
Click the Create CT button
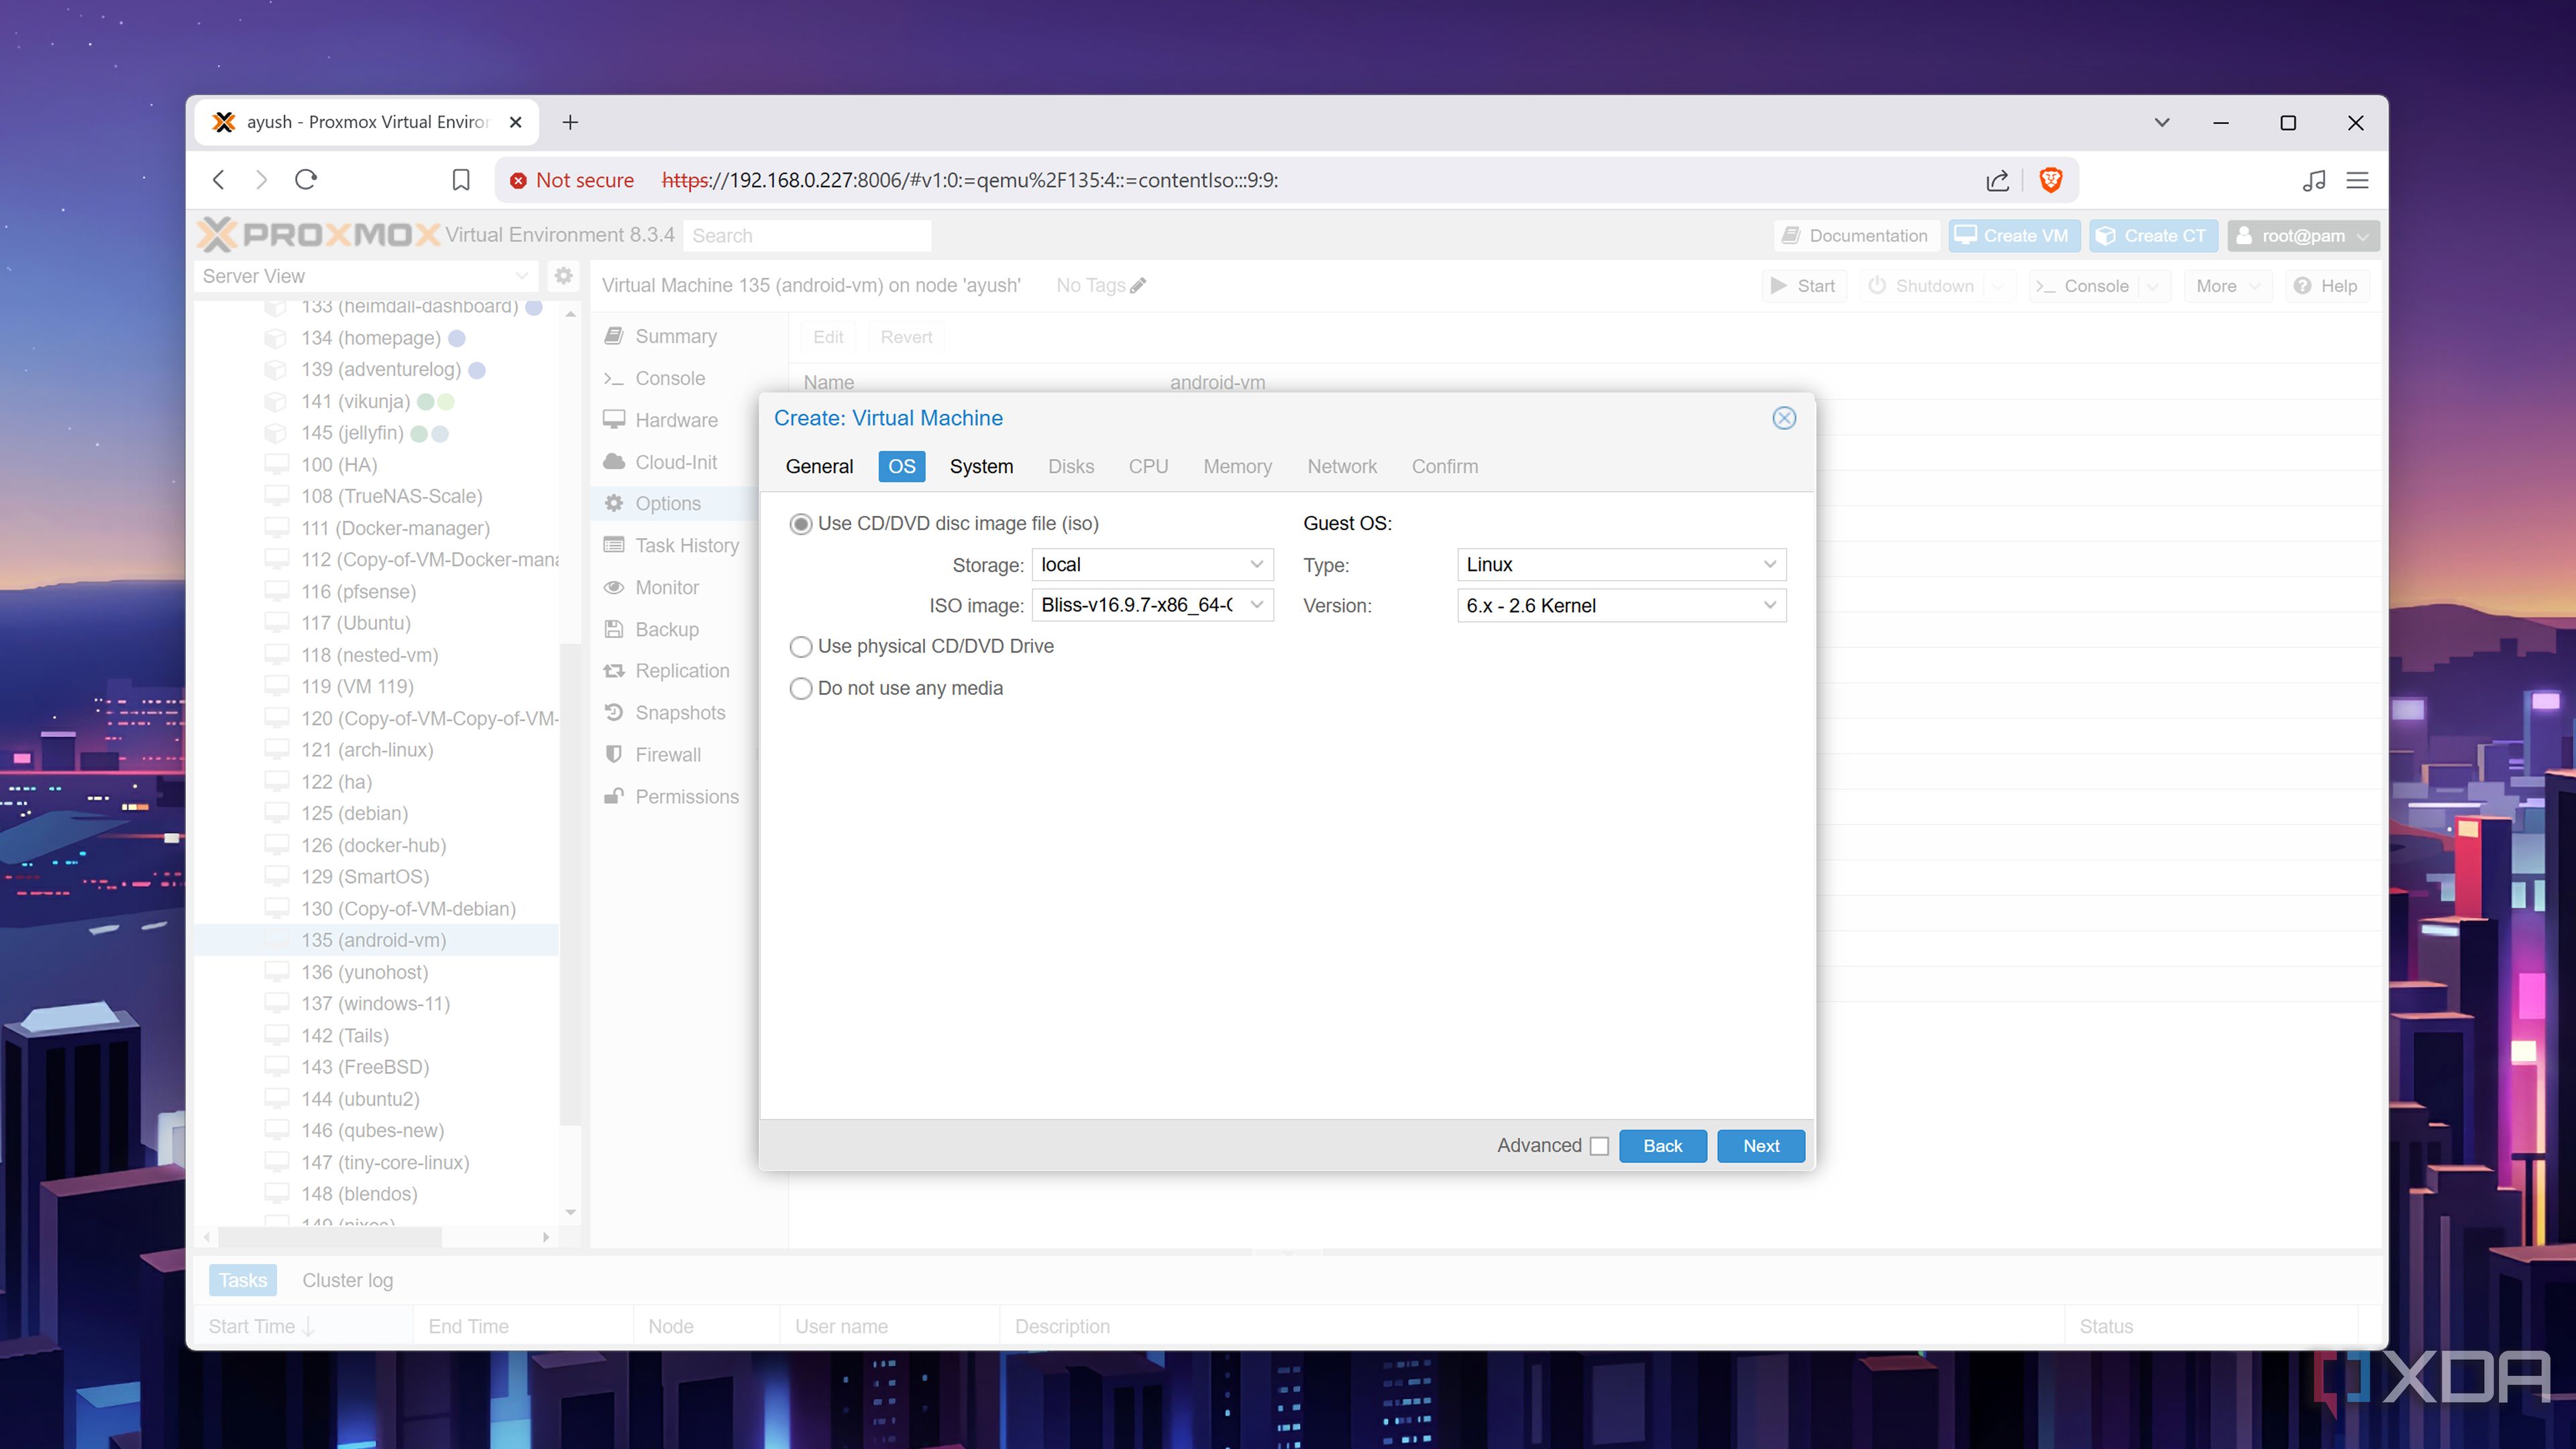pos(2153,236)
